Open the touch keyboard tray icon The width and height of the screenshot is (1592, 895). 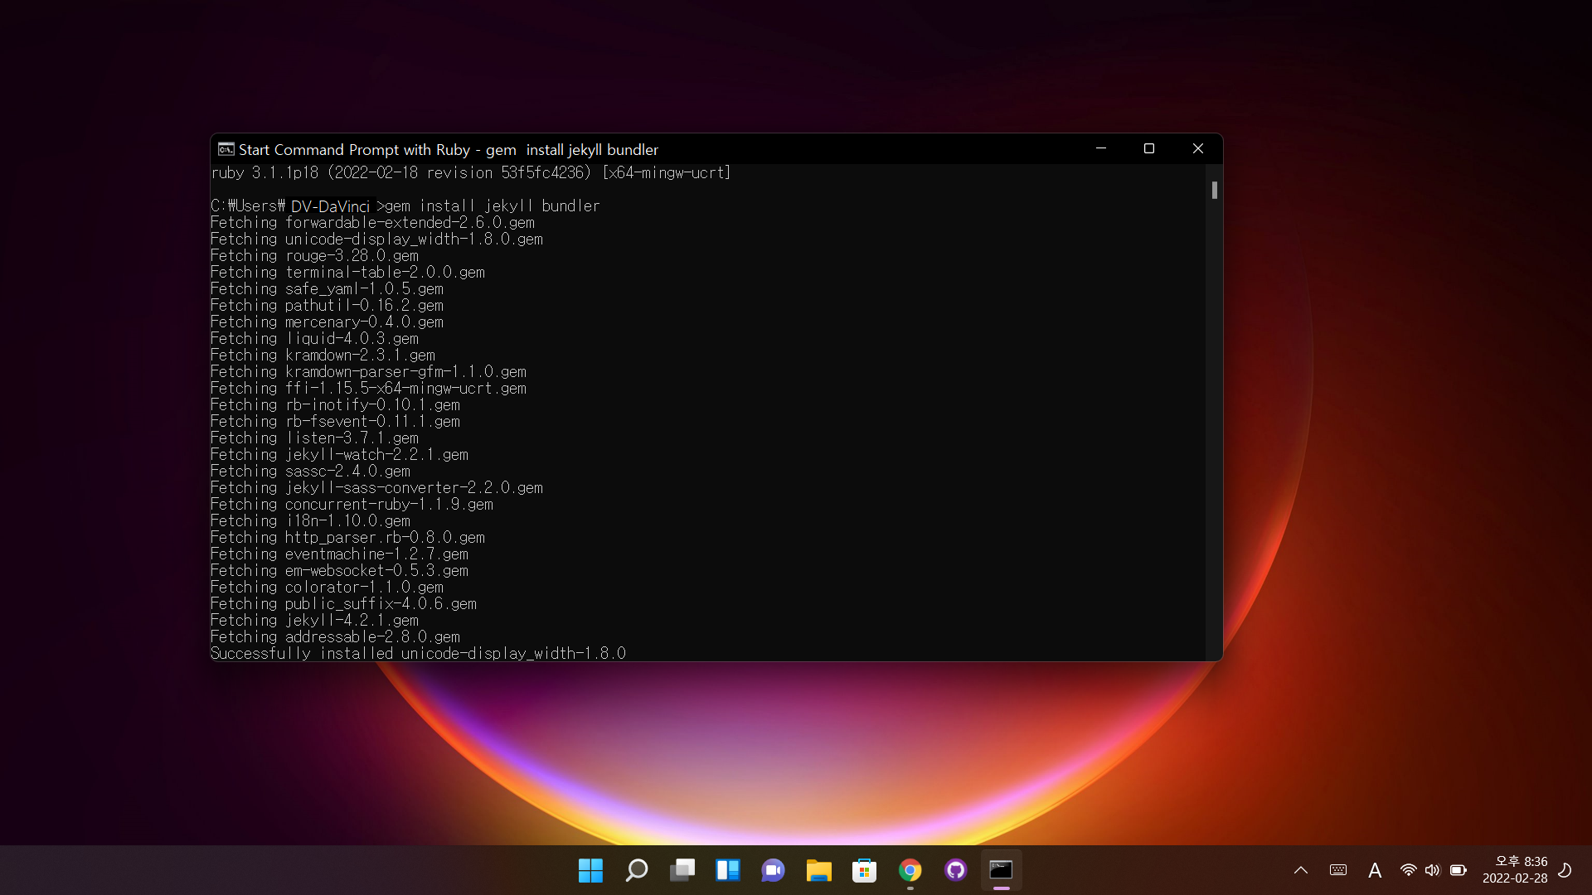[x=1337, y=870]
